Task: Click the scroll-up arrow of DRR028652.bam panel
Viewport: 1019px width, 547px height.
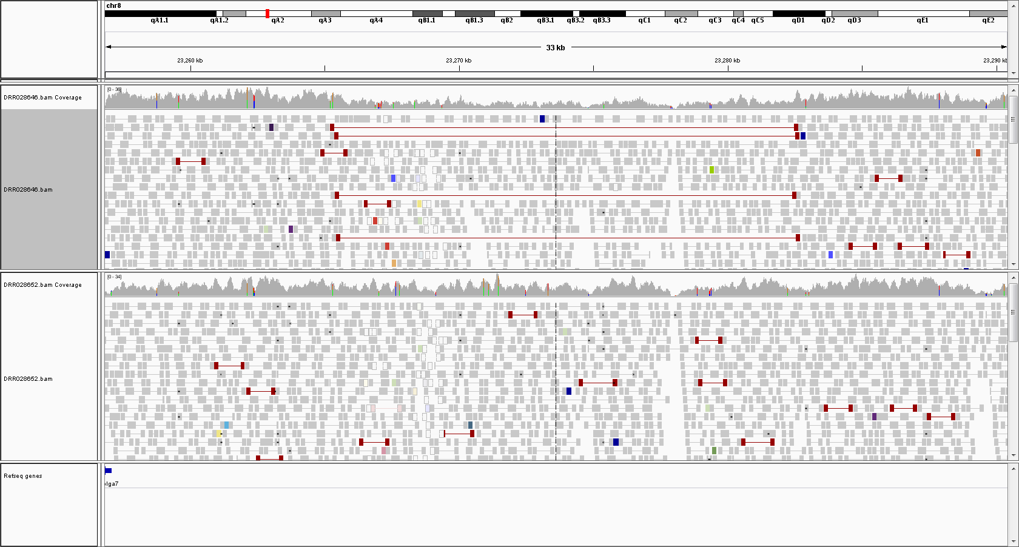Action: (1013, 278)
